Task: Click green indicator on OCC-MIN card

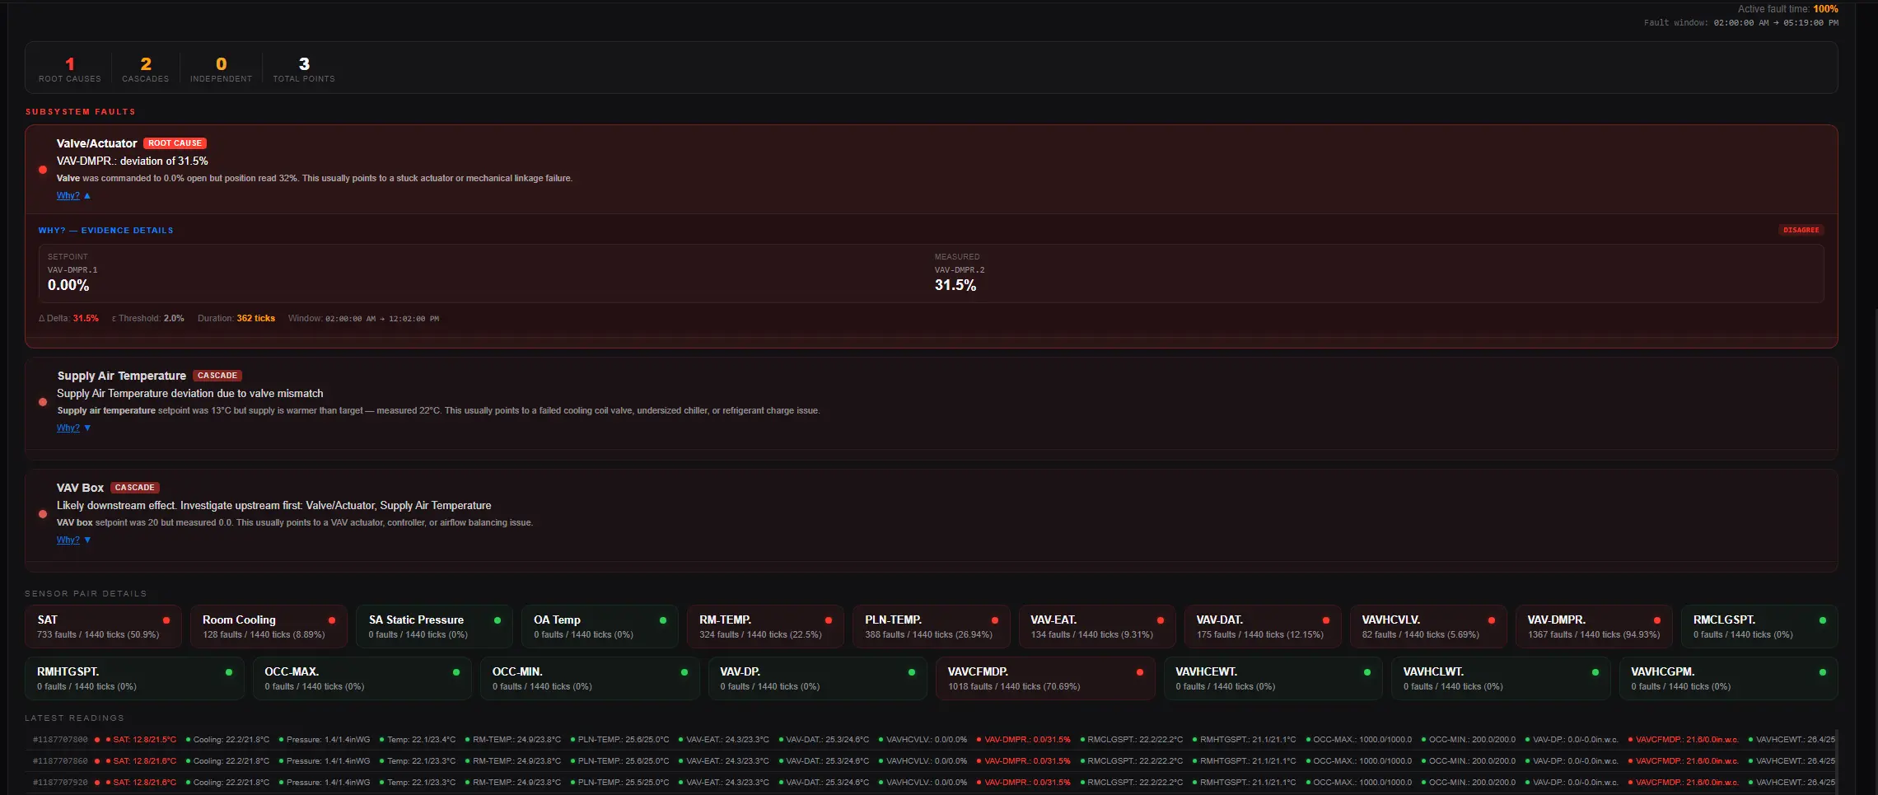Action: click(684, 672)
